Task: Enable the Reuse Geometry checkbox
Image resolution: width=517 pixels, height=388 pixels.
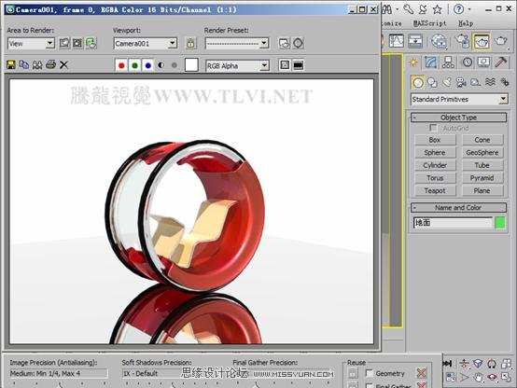Action: click(x=370, y=373)
